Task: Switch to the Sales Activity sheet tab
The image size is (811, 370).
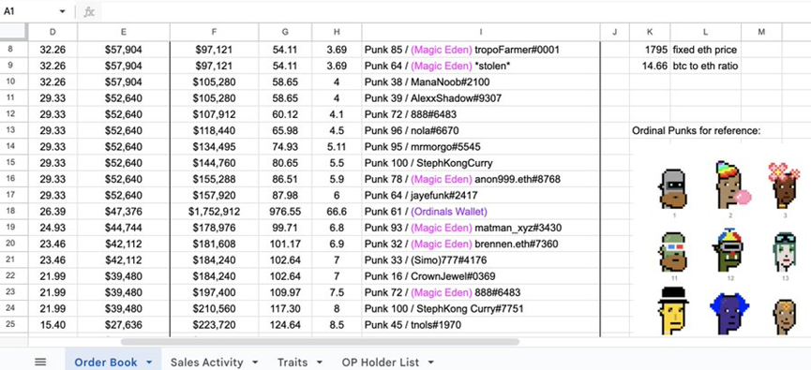Action: pos(207,363)
